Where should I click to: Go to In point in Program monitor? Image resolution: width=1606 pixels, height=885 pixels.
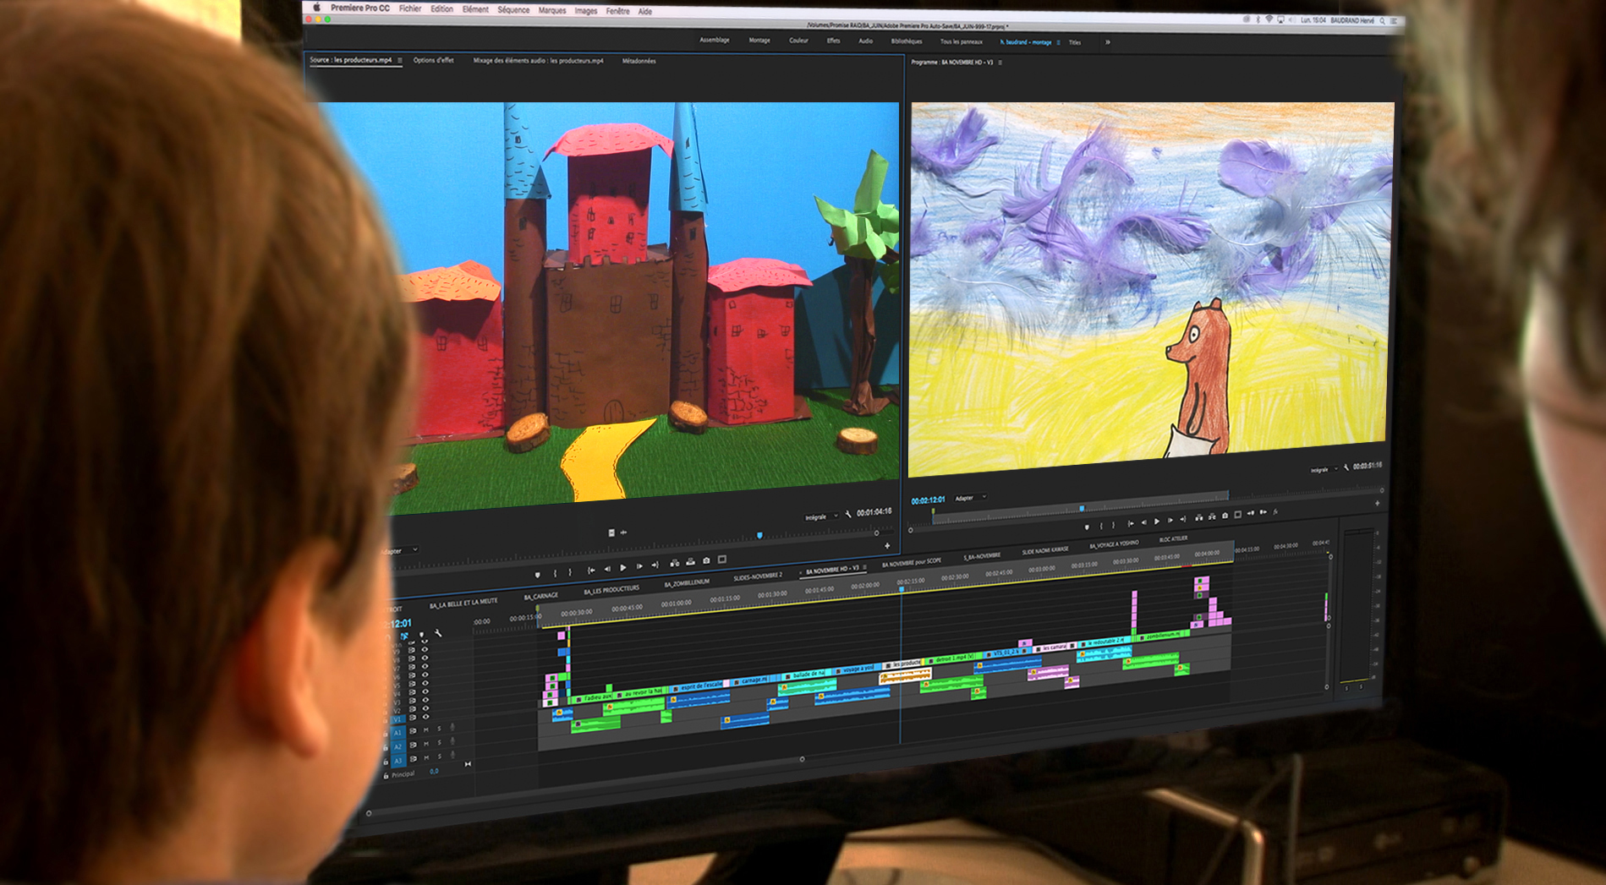point(1131,523)
